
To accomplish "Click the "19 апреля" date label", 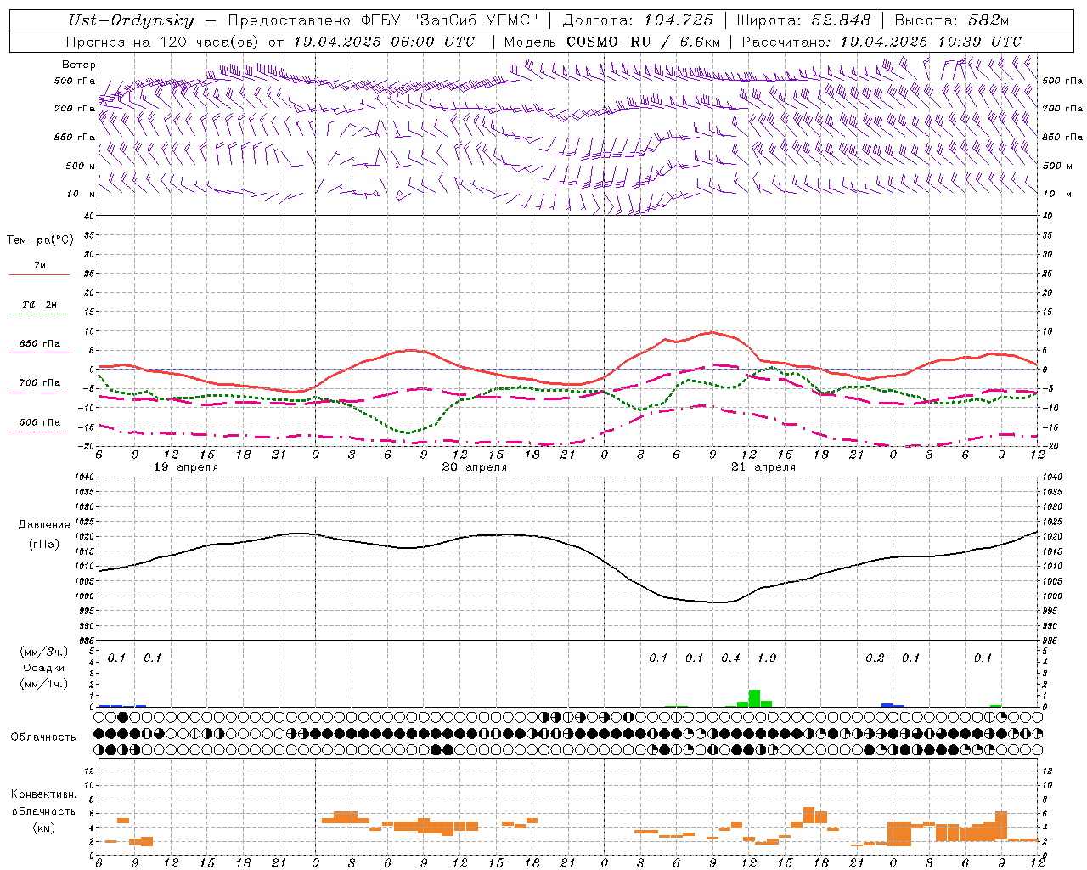I will [x=186, y=467].
